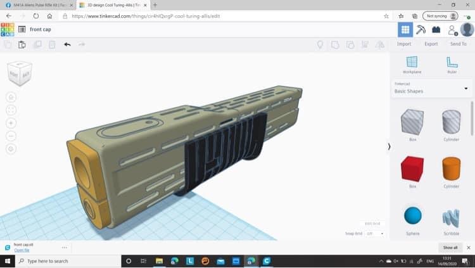Click the Copy toolbar icon
This screenshot has height=268, width=475.
(8, 44)
